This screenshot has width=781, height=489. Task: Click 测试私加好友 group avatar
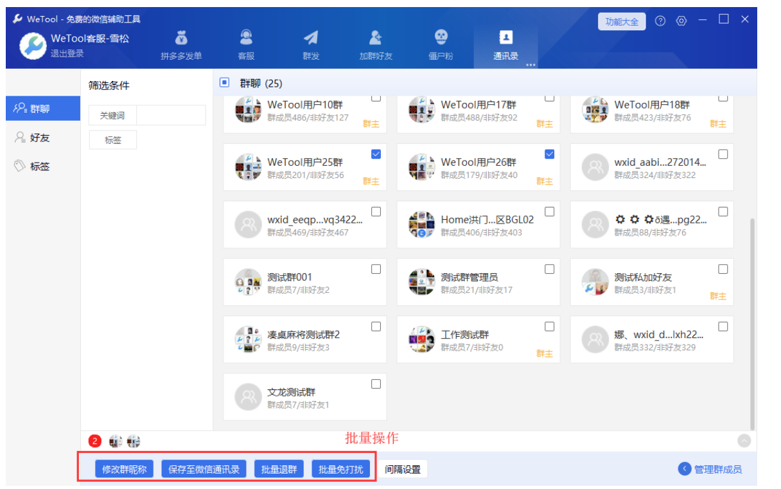(x=595, y=282)
